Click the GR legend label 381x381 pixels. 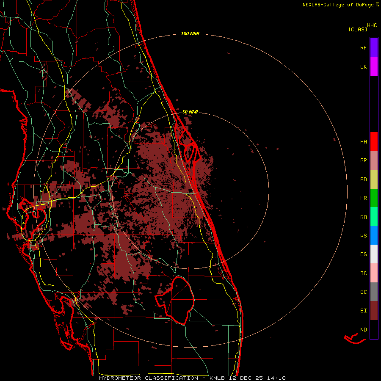tap(363, 160)
